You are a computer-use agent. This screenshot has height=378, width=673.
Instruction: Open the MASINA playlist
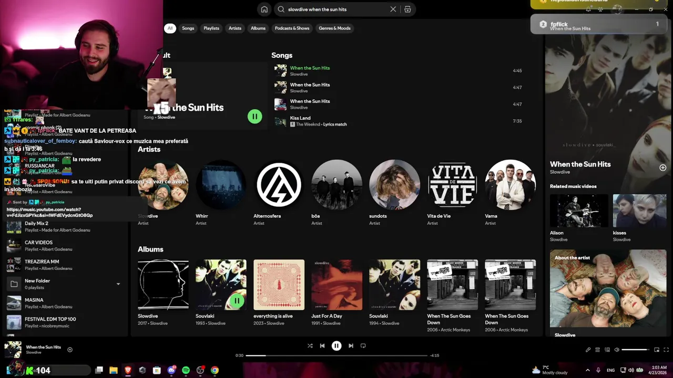(x=66, y=303)
